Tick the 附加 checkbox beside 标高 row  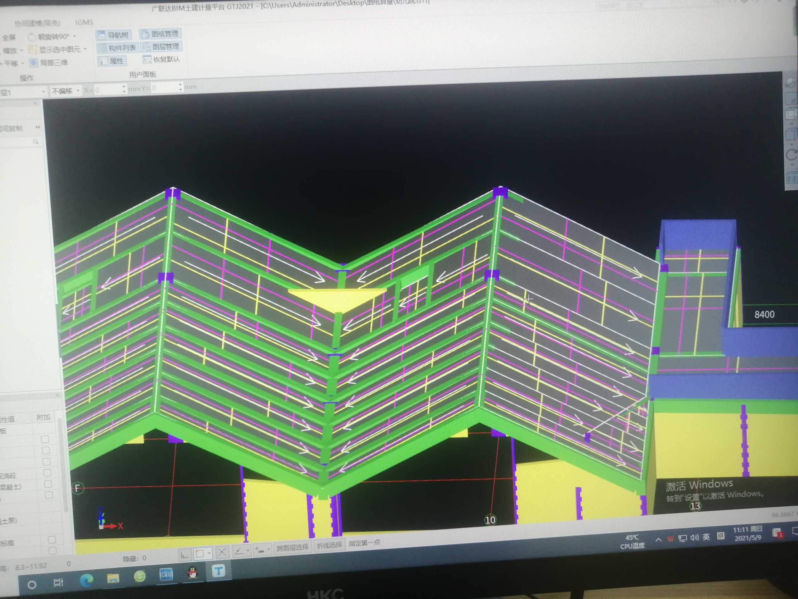[x=52, y=540]
